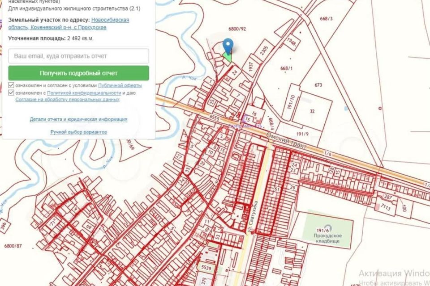Select parcel 32 on the map
The height and width of the screenshot is (286, 430).
(x=312, y=110)
